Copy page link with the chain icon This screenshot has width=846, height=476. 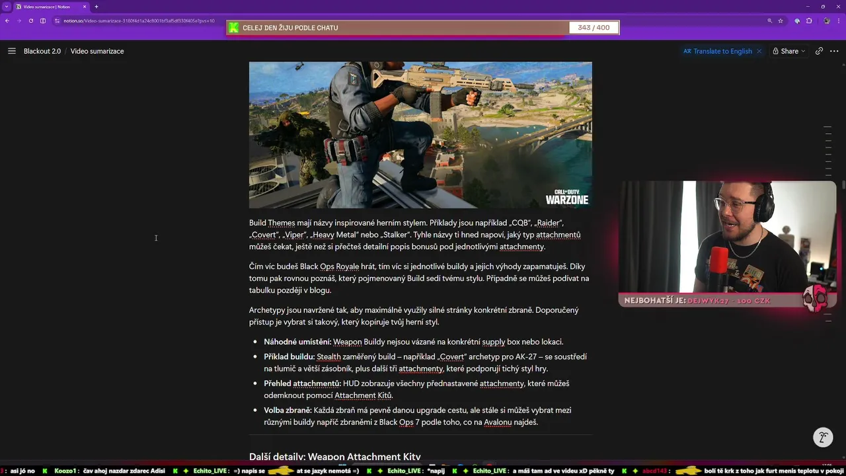point(820,51)
